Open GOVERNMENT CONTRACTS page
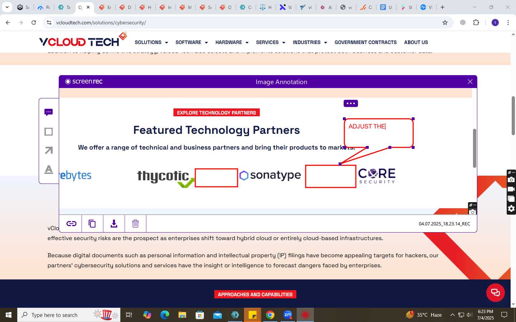 tap(365, 42)
